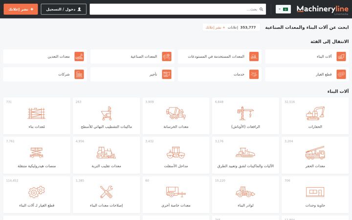The height and width of the screenshot is (220, 352).
Task: Click the small نشر إعلانك link beside ad count
Action: (215, 27)
